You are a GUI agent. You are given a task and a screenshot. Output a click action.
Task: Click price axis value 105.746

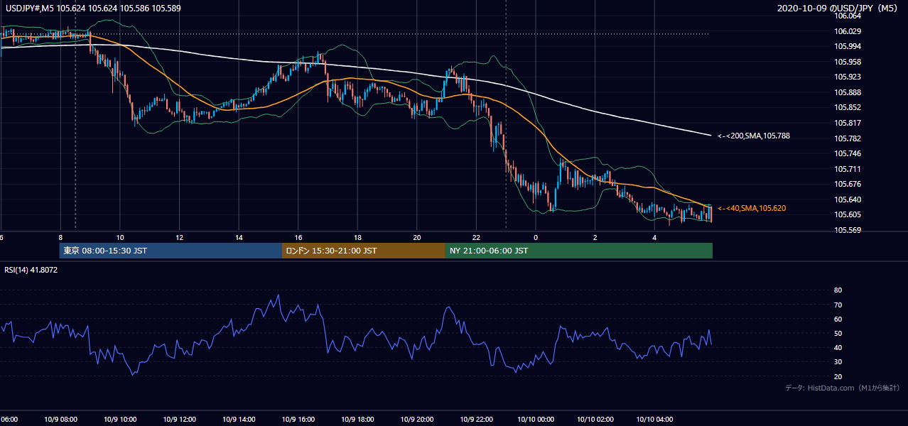[848, 153]
